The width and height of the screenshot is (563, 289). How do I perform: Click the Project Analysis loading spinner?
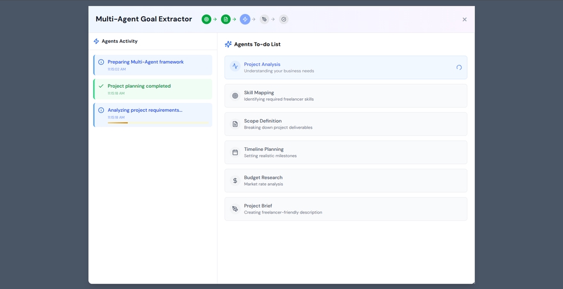459,67
